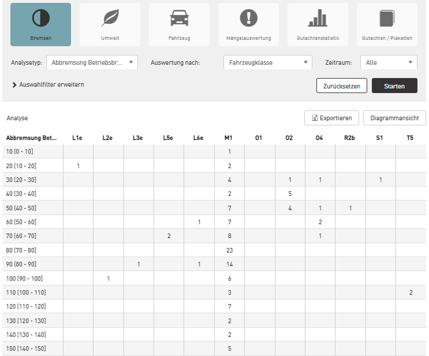
Task: Click the Excel icon on Exportieren
Action: (x=315, y=118)
